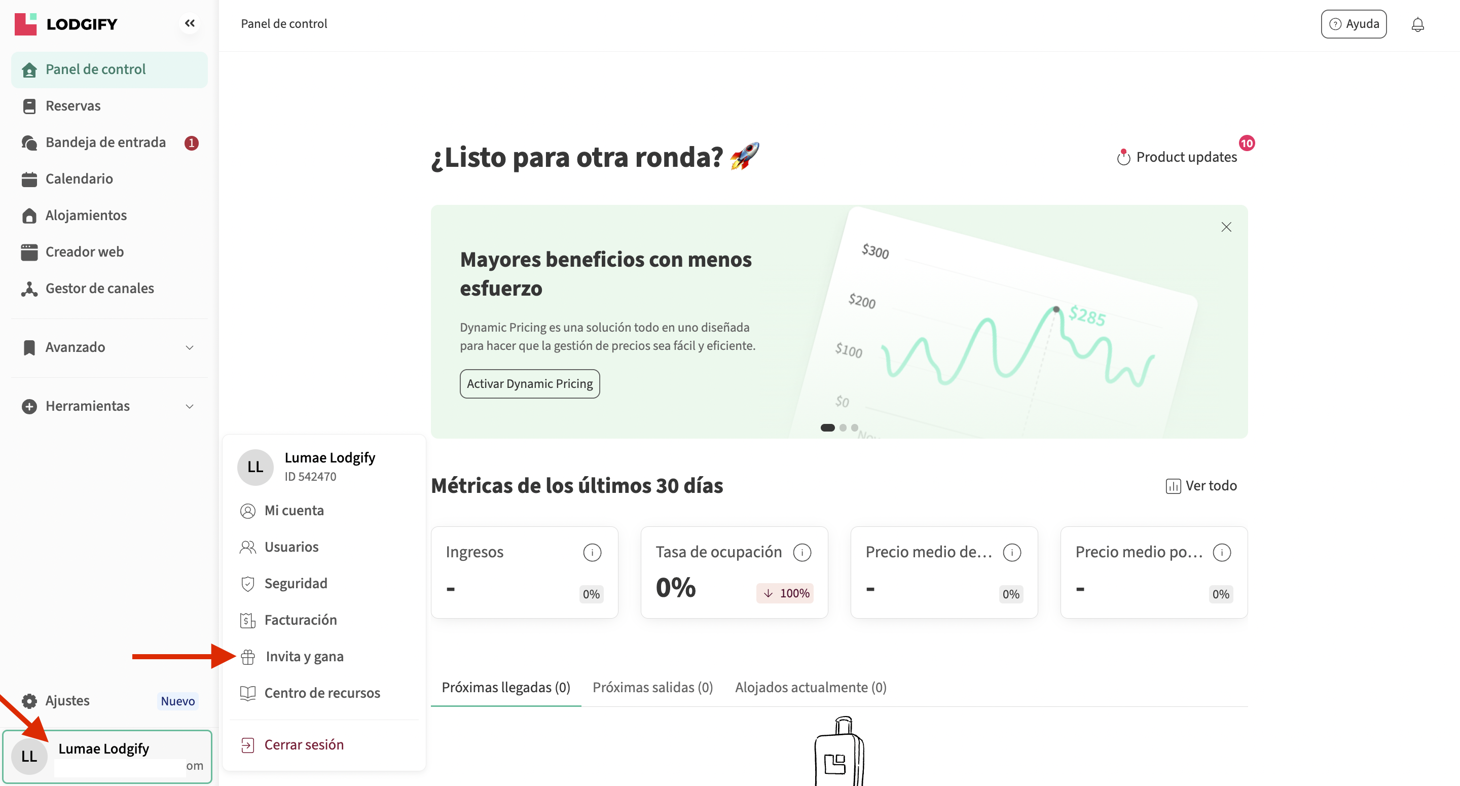Click Ver todo metrics link
Image resolution: width=1460 pixels, height=786 pixels.
coord(1201,486)
